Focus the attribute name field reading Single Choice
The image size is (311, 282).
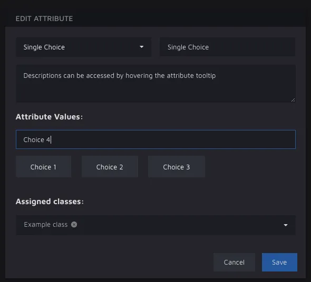[227, 47]
